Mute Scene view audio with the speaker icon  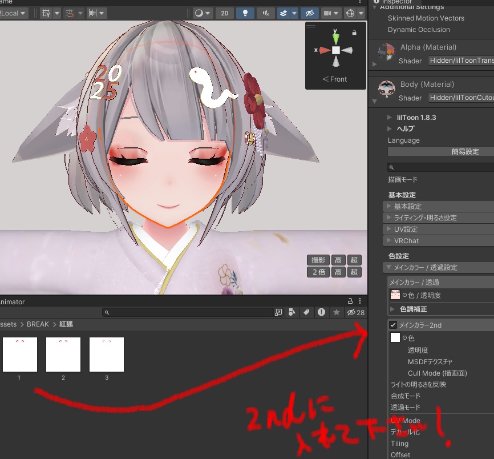pyautogui.click(x=266, y=13)
